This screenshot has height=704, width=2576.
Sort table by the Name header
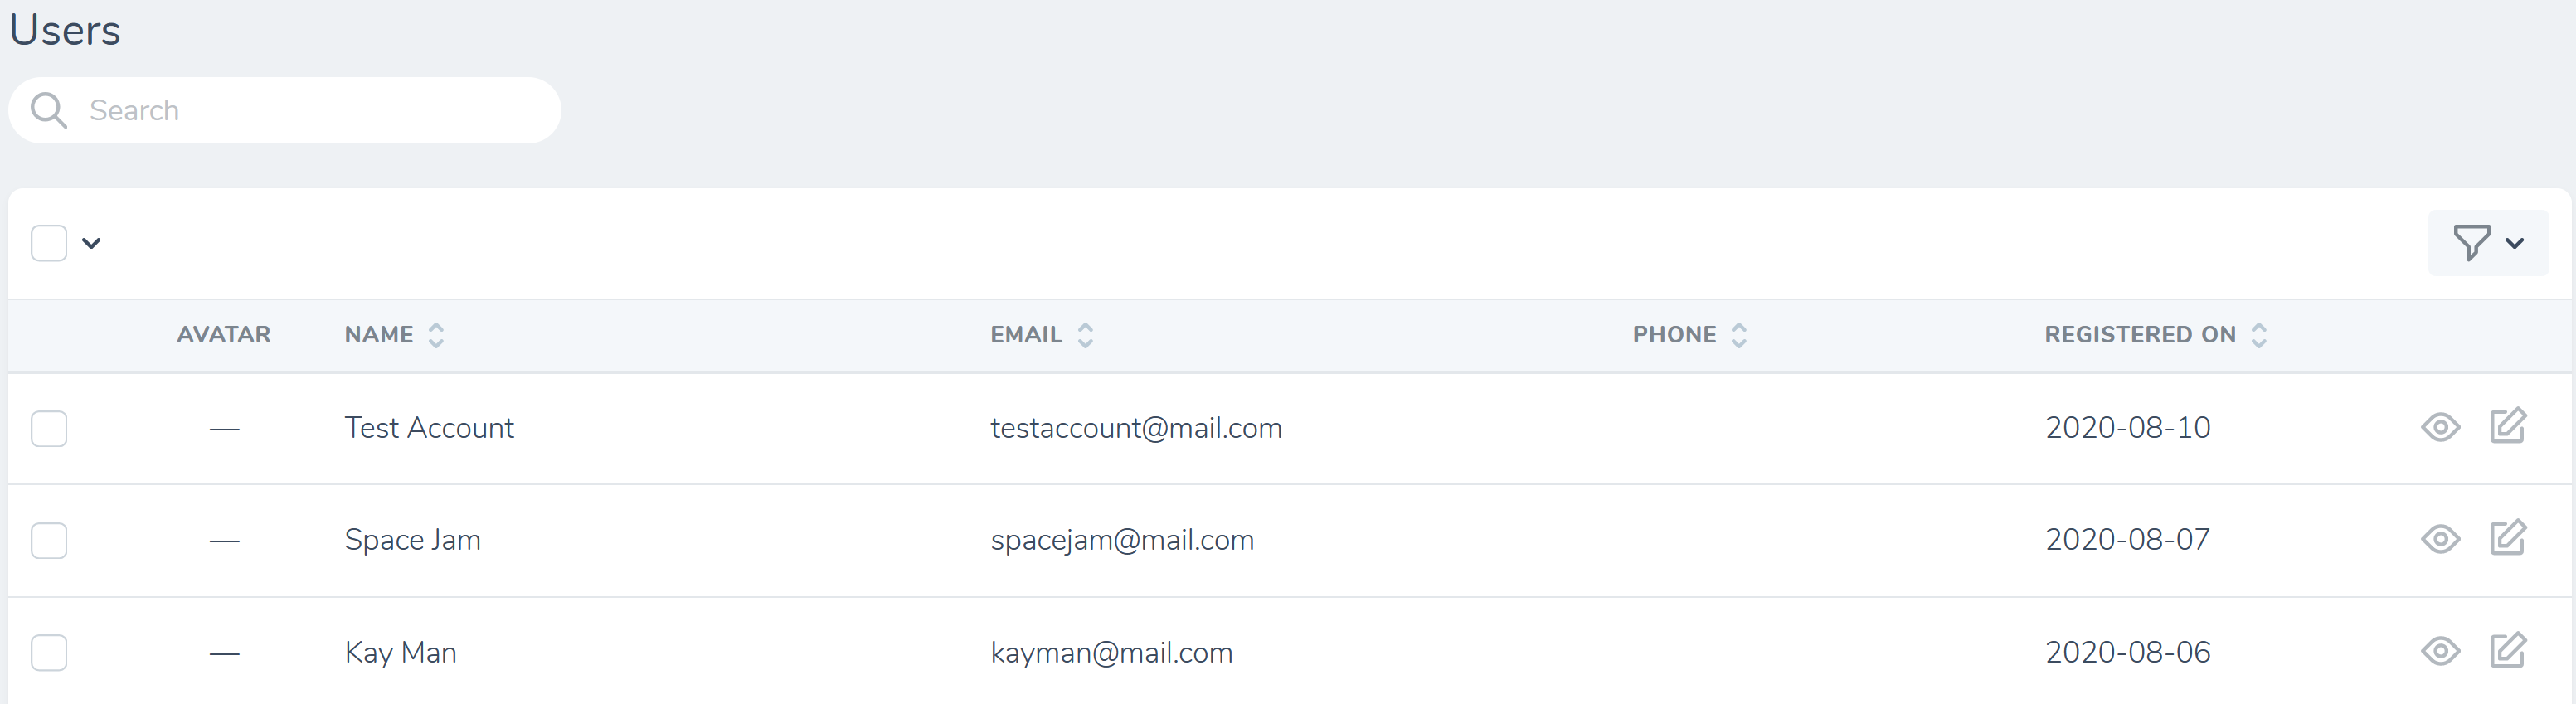click(380, 334)
